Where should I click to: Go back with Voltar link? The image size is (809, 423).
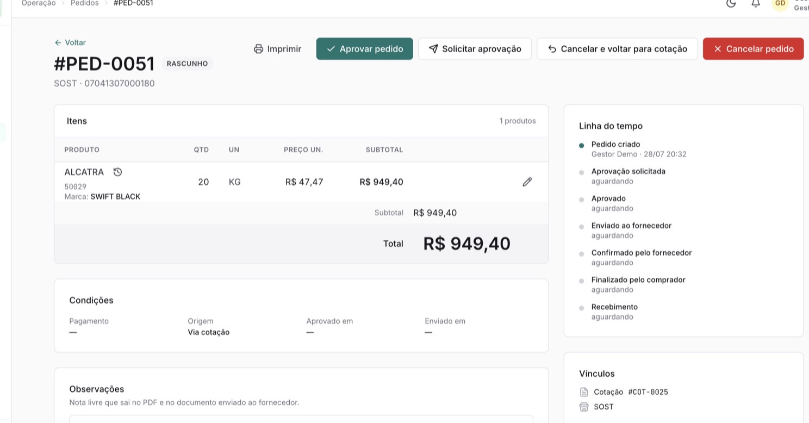click(70, 42)
